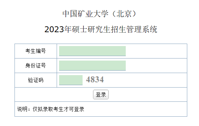
Task: Click the 登录 button
Action: coord(101,94)
